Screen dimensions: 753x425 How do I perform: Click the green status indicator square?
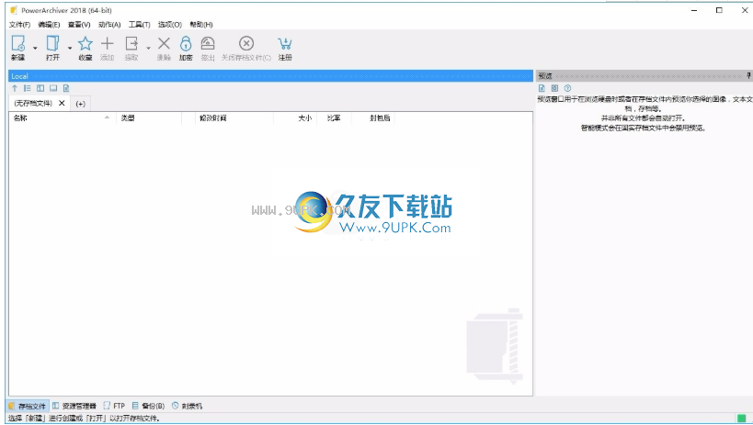pyautogui.click(x=741, y=419)
